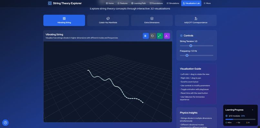Click the gear icon beside Controls
The width and height of the screenshot is (260, 128).
pyautogui.click(x=181, y=36)
